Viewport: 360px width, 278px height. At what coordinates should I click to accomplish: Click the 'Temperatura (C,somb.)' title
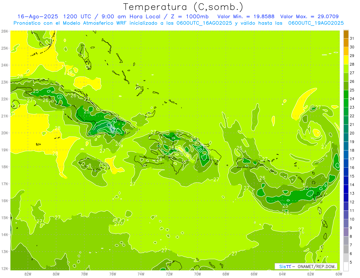pyautogui.click(x=183, y=7)
